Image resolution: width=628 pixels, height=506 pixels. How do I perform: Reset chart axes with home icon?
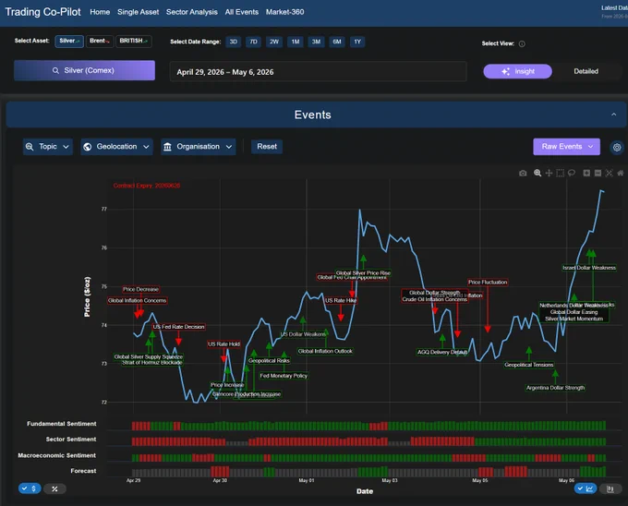point(621,173)
